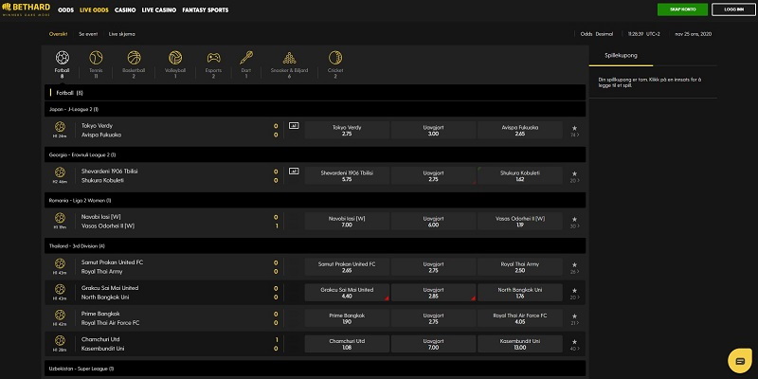Click football icon beside Tokyo Verdy
This screenshot has width=758, height=379.
click(x=60, y=127)
